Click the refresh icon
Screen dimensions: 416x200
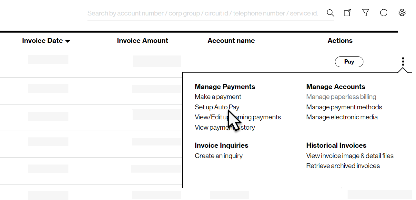pos(383,13)
